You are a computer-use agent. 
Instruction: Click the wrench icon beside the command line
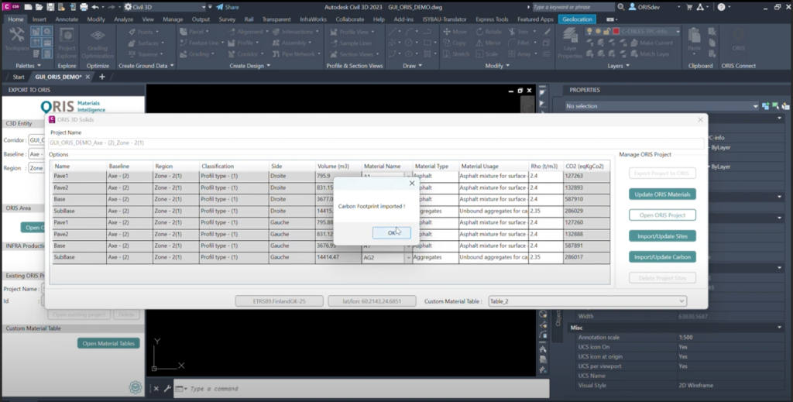(167, 388)
